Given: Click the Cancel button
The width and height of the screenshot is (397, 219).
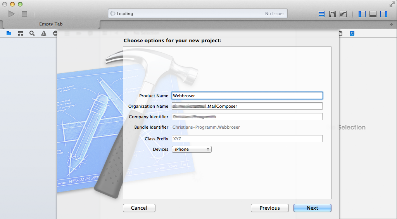Looking at the screenshot, I should [x=139, y=208].
